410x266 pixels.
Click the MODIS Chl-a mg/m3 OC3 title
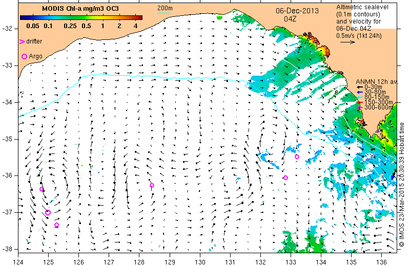(80, 9)
